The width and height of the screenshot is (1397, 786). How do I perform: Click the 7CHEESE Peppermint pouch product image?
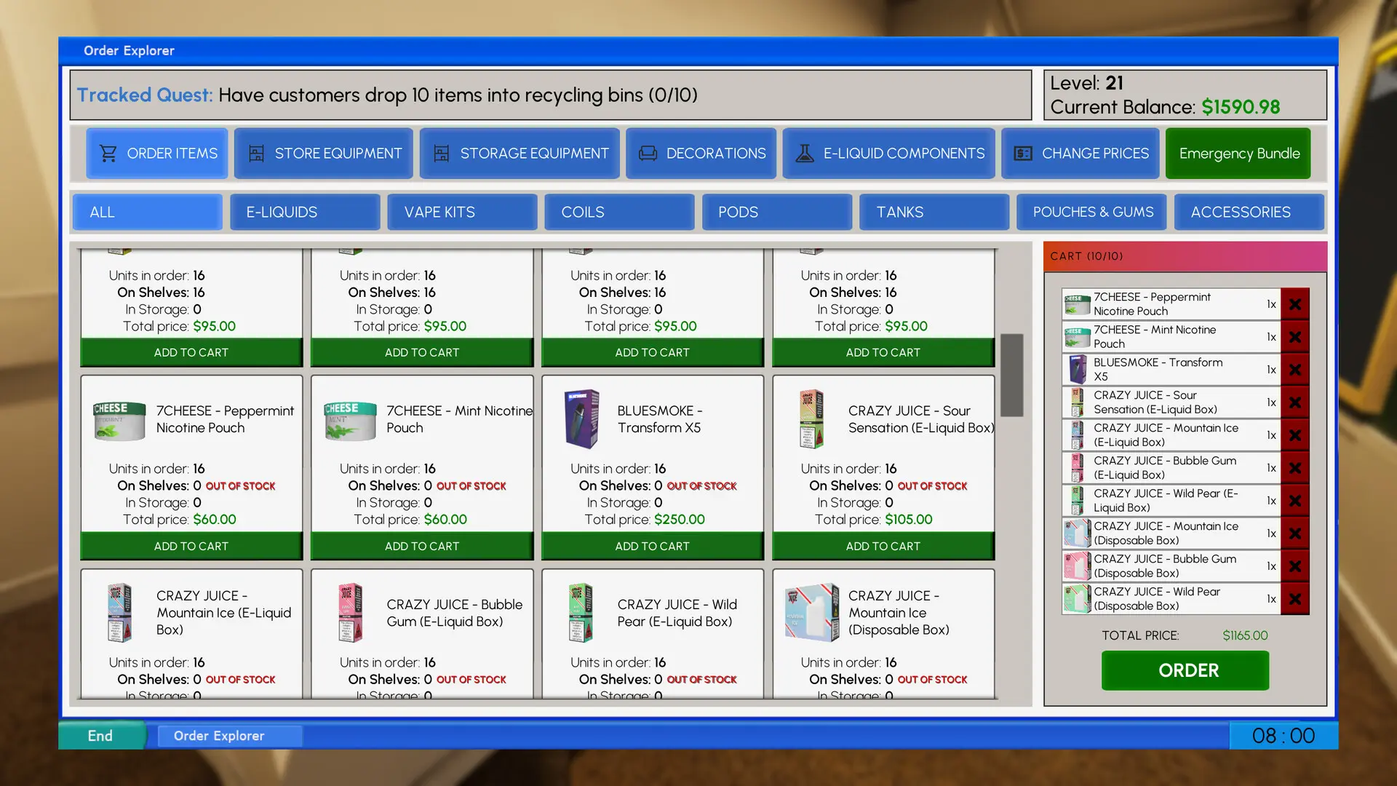pyautogui.click(x=119, y=420)
